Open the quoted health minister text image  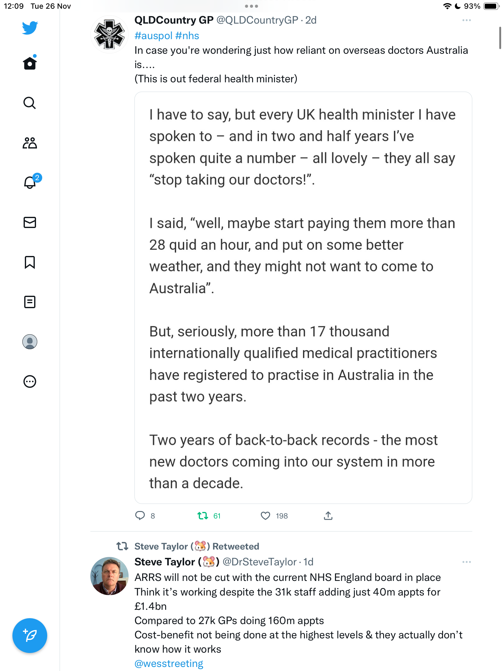click(303, 298)
